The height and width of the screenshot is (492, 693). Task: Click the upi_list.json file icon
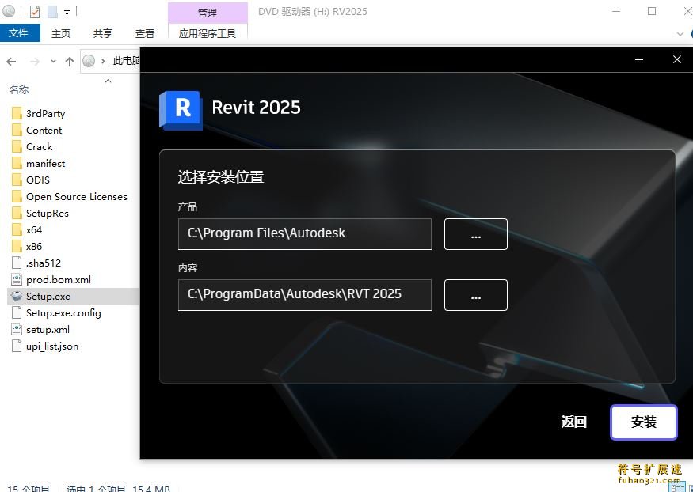17,346
